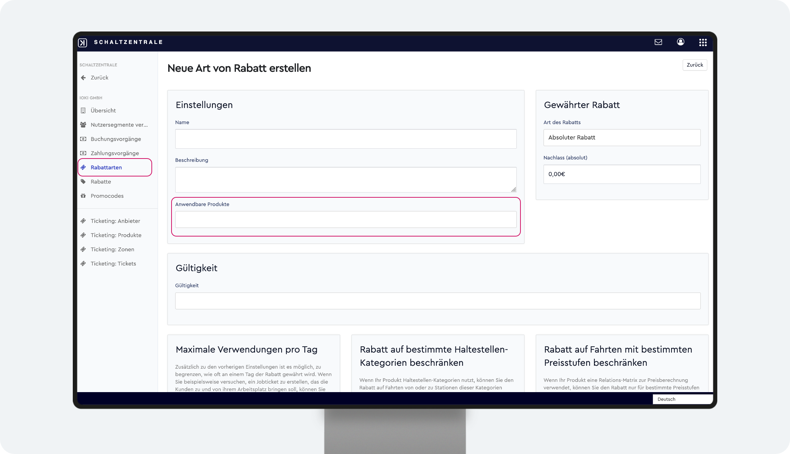
Task: Select Rabattarten in the sidebar
Action: click(106, 167)
